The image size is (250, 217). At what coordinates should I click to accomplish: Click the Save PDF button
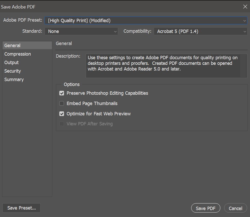pos(205,208)
